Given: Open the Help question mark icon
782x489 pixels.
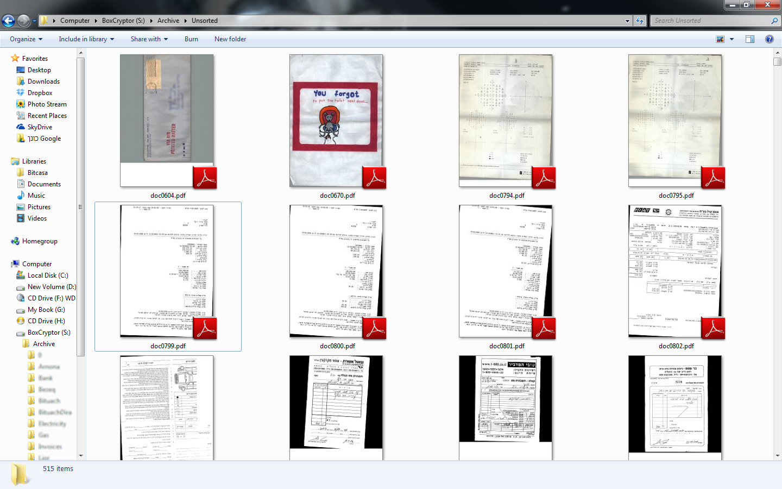Looking at the screenshot, I should pos(769,39).
